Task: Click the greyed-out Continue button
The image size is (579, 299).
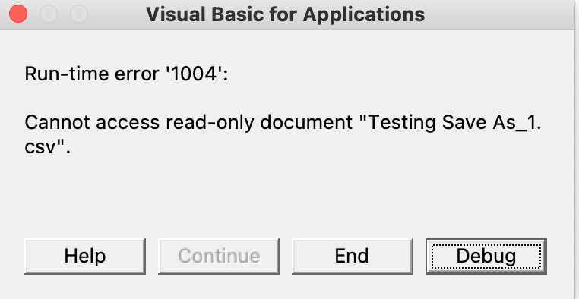Action: coord(219,257)
